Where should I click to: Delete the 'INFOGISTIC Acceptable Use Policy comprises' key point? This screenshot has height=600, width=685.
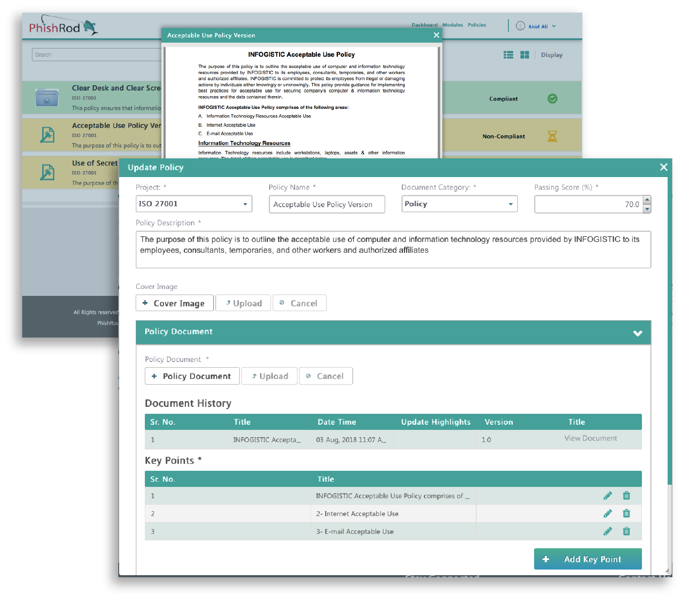(626, 496)
